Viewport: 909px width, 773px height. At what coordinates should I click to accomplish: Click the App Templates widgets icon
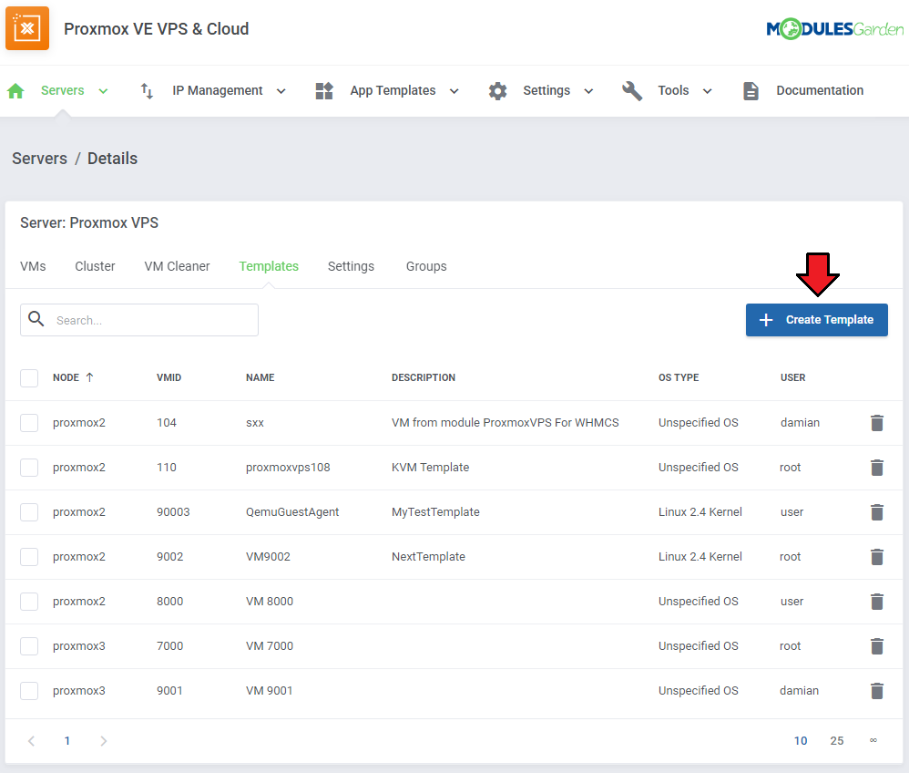(324, 90)
